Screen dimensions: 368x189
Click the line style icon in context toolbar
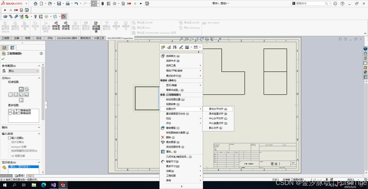[196, 47]
